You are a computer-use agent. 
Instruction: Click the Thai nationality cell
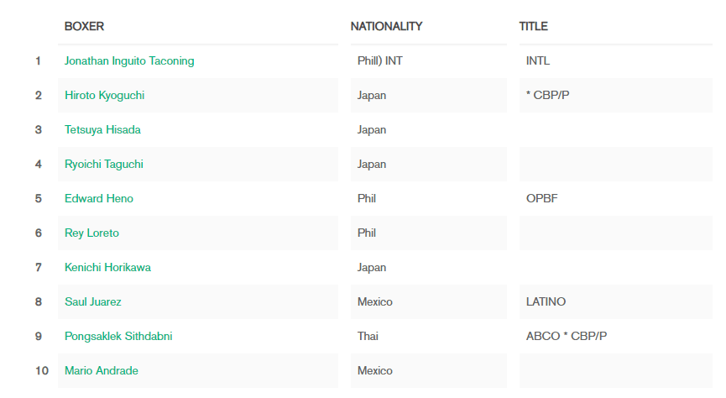click(x=429, y=336)
